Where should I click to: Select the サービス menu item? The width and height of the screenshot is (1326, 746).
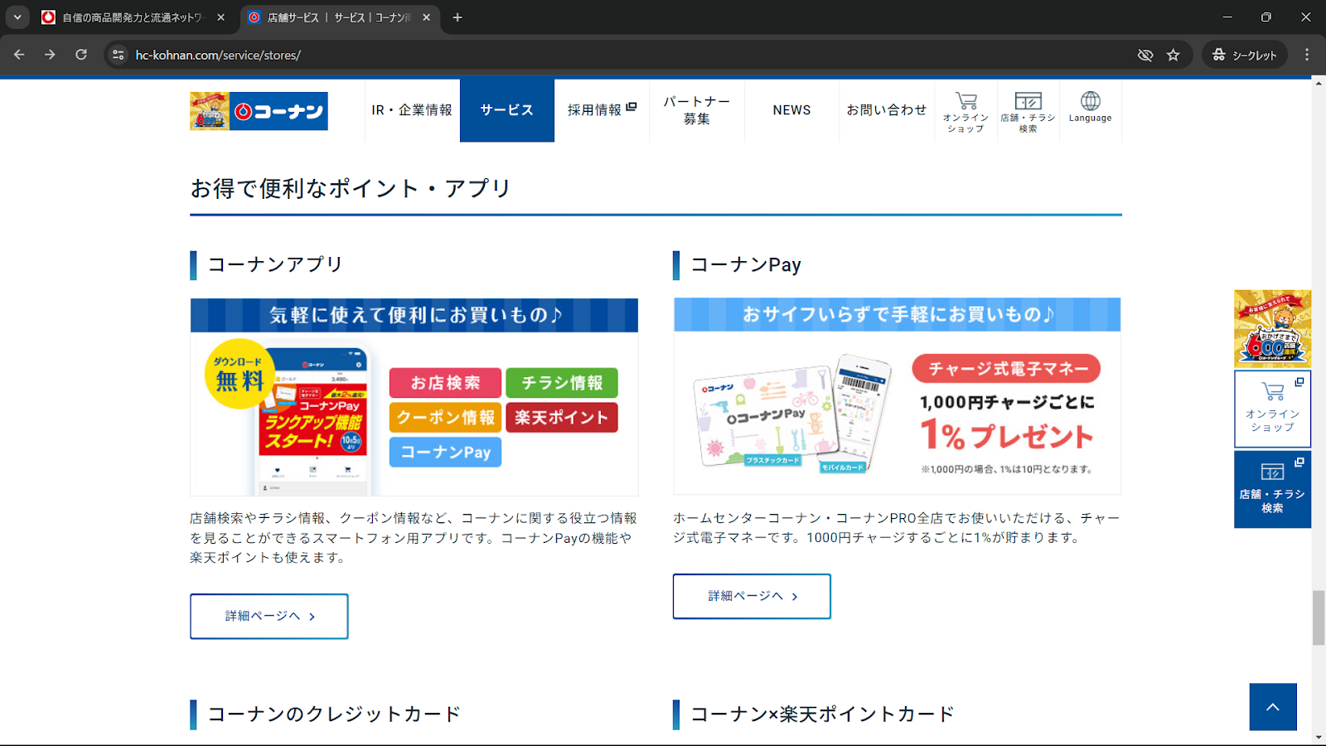coord(507,110)
